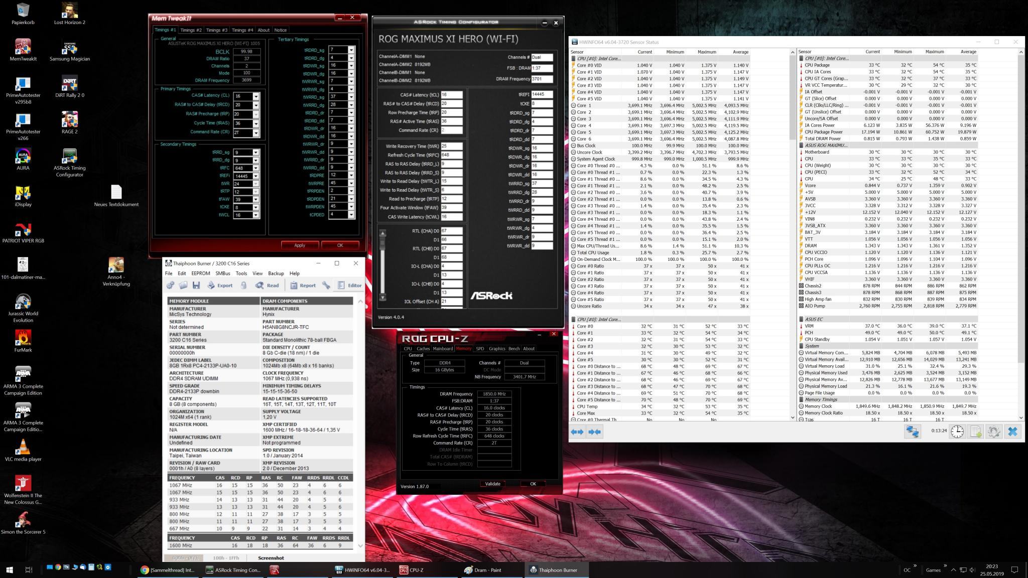Expand the tRFC dropdown in MemTweakIt
This screenshot has width=1028, height=578.
(256, 168)
